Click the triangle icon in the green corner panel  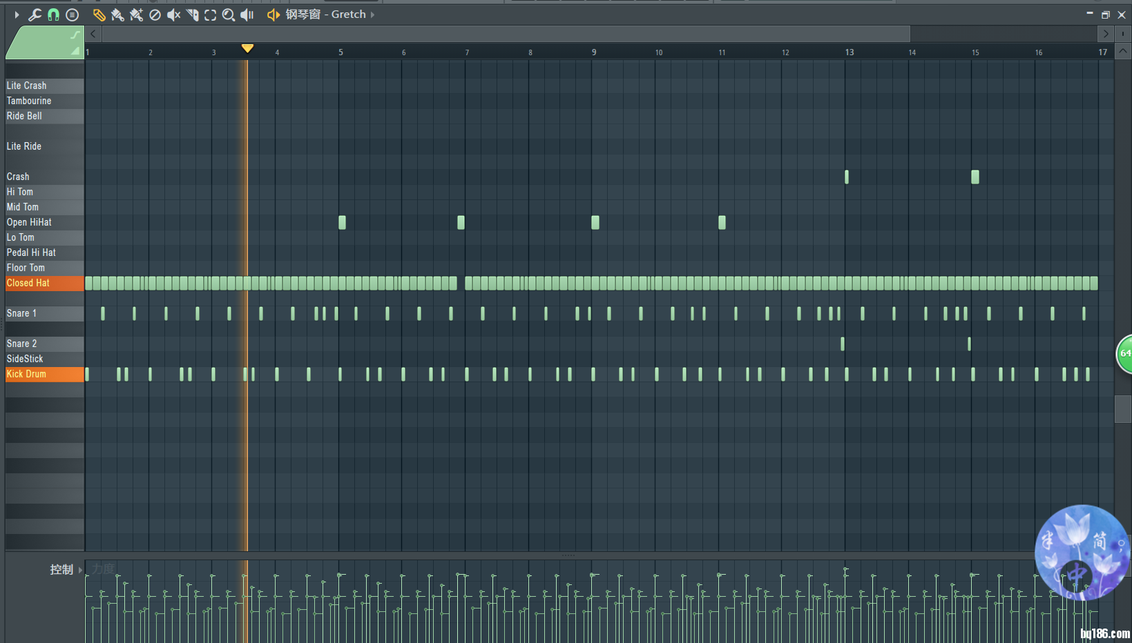coord(75,51)
